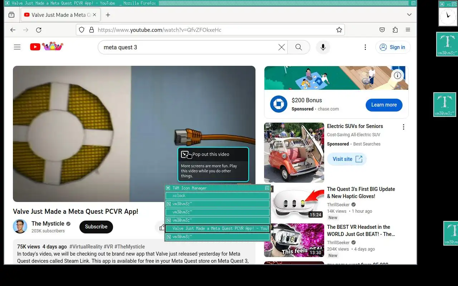458x286 pixels.
Task: Click the Firefox window TWM iconify button
Action: click(7, 3)
